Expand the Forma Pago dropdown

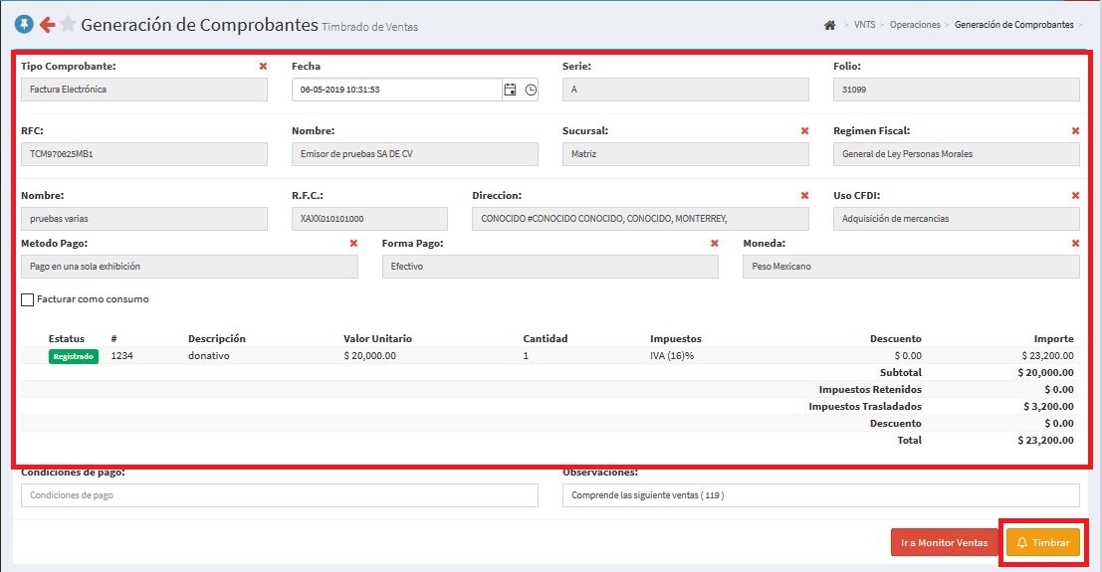[550, 267]
